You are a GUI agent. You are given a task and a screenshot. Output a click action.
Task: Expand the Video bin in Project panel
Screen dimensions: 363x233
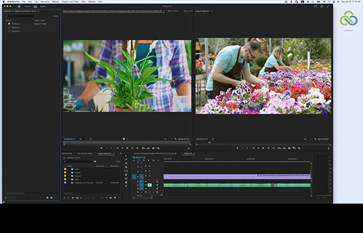pyautogui.click(x=69, y=179)
